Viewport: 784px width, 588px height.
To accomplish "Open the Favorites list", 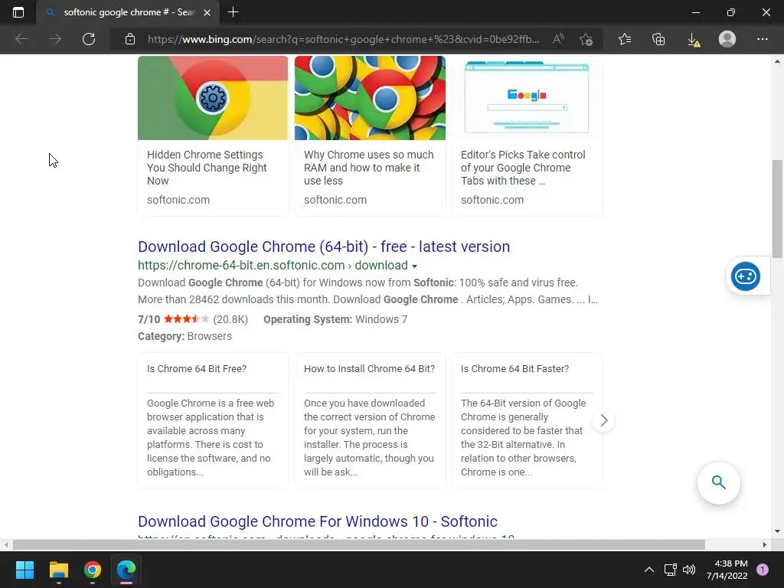I will [625, 39].
